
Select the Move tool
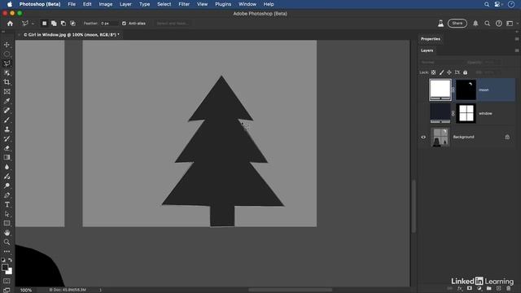coord(7,45)
